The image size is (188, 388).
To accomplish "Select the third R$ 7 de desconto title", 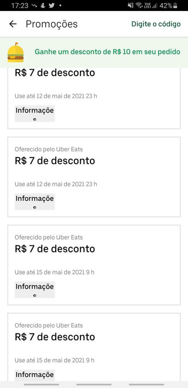I will [x=55, y=249].
